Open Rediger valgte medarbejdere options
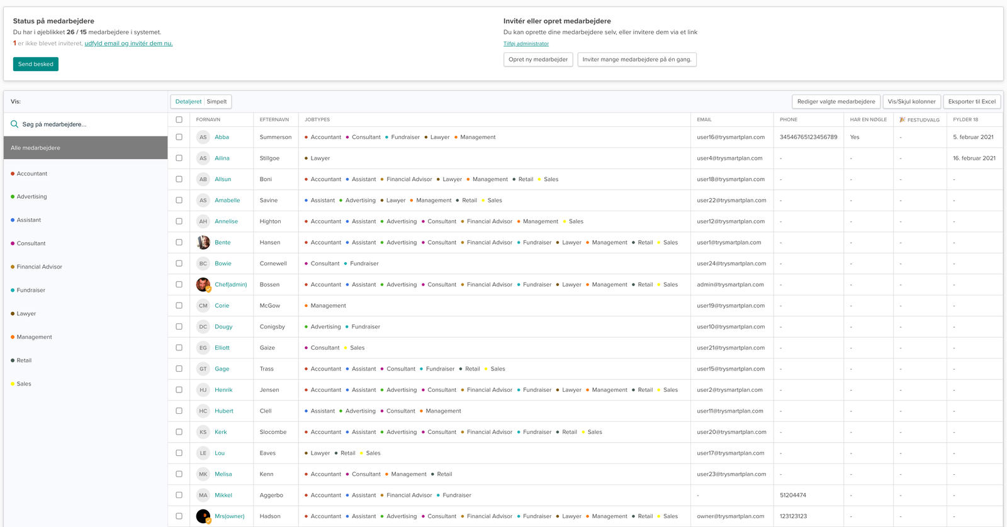1007x527 pixels. 836,102
